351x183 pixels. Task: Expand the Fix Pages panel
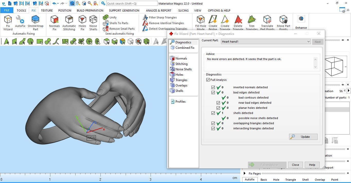pyautogui.click(x=245, y=174)
